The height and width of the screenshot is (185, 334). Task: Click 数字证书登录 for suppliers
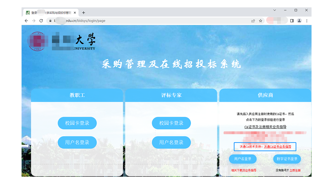[287, 159]
